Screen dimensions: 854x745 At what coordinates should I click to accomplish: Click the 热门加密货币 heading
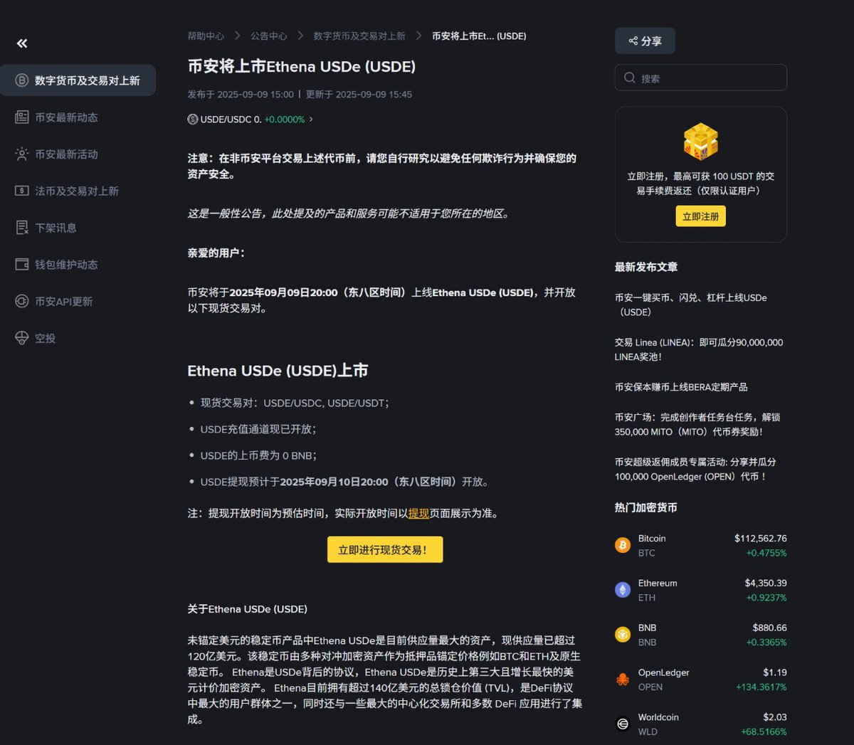(646, 507)
